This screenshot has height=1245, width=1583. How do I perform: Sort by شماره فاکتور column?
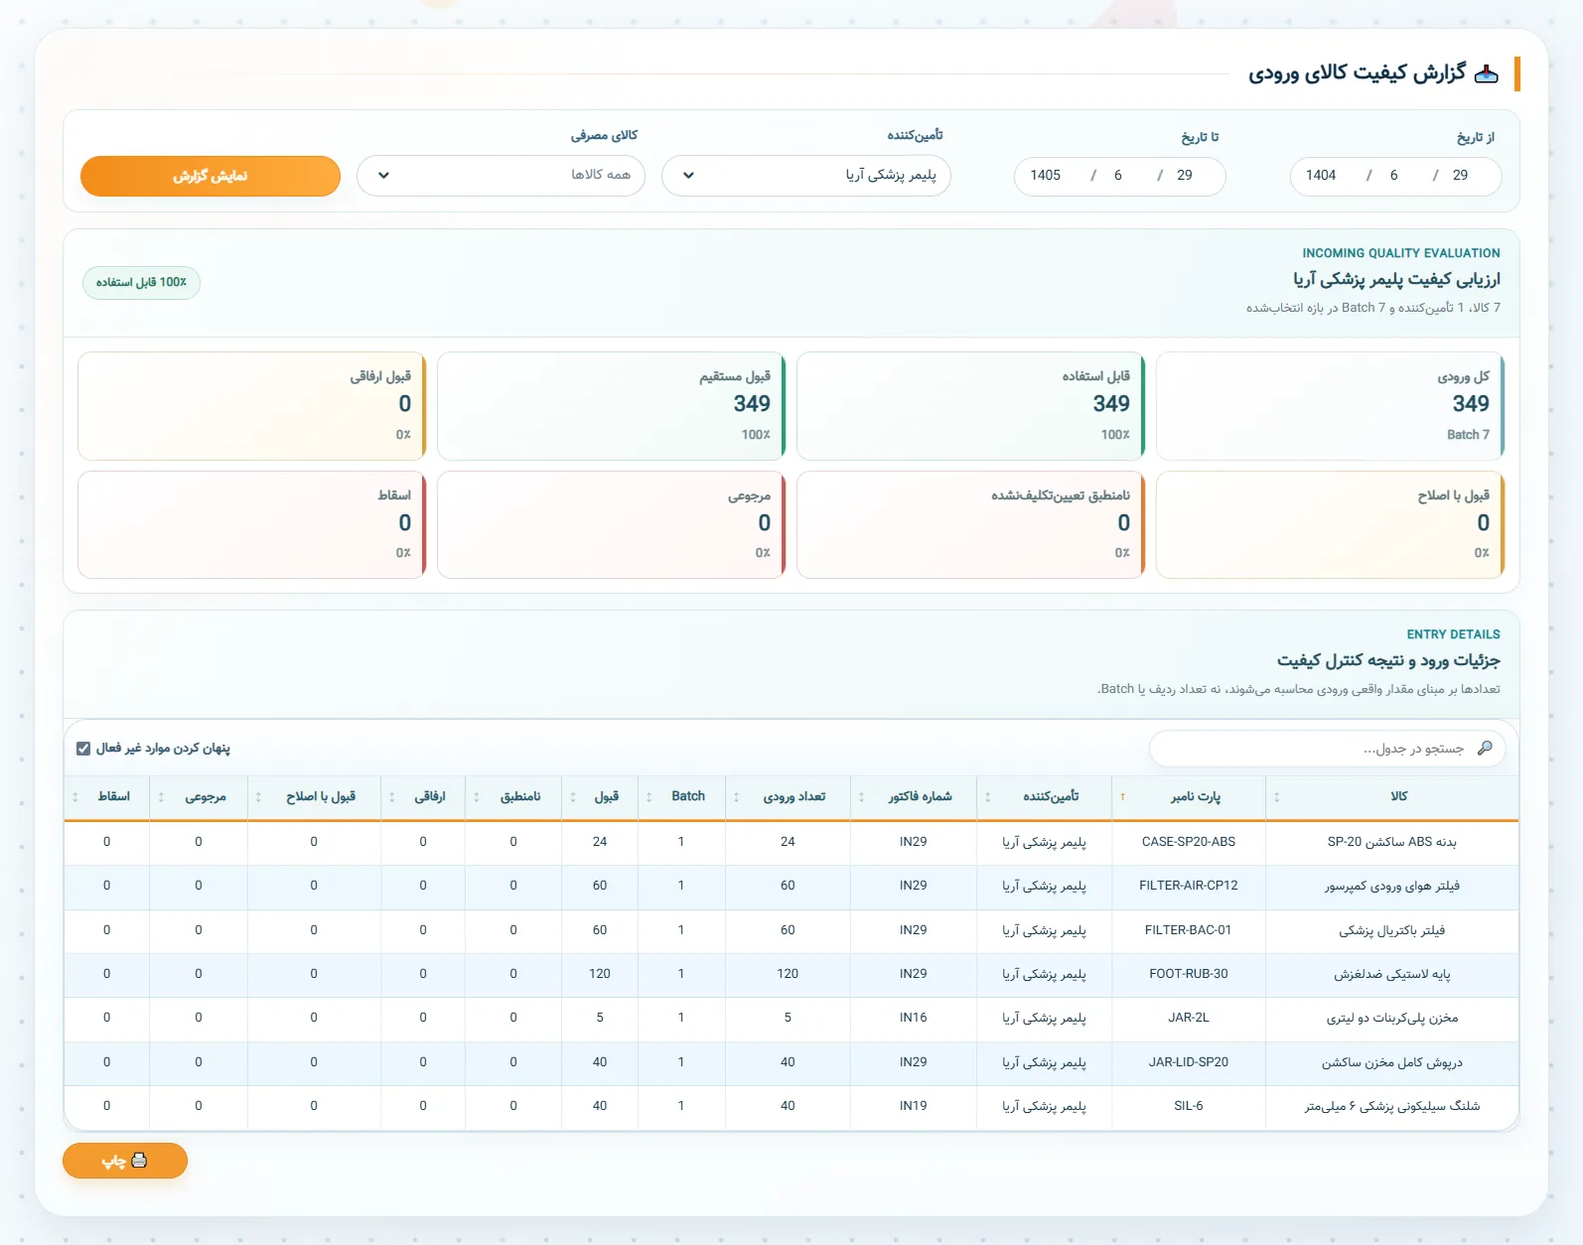click(914, 797)
